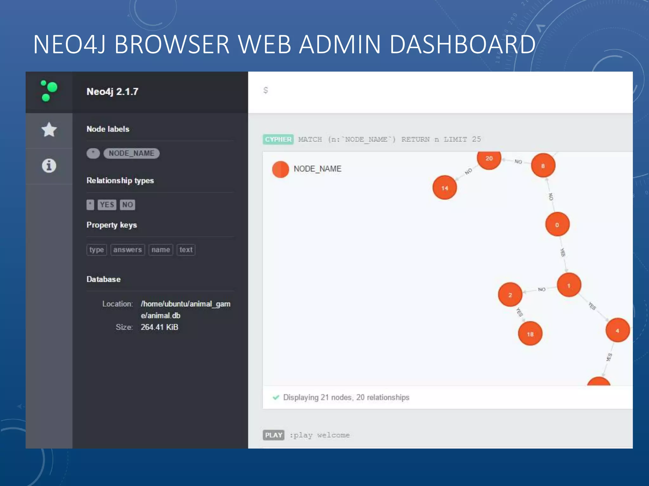Select graph node 18
This screenshot has width=649, height=486.
530,333
